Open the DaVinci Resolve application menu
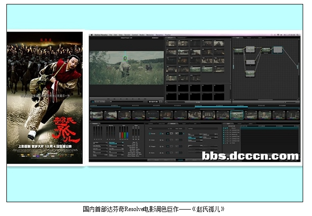Image resolution: width=312 pixels, height=216 pixels. (101, 35)
